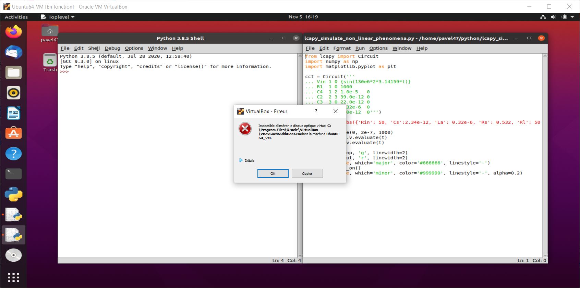Screen dimensions: 580x288
Task: Open the Trash icon on the desktop
Action: coord(50,63)
